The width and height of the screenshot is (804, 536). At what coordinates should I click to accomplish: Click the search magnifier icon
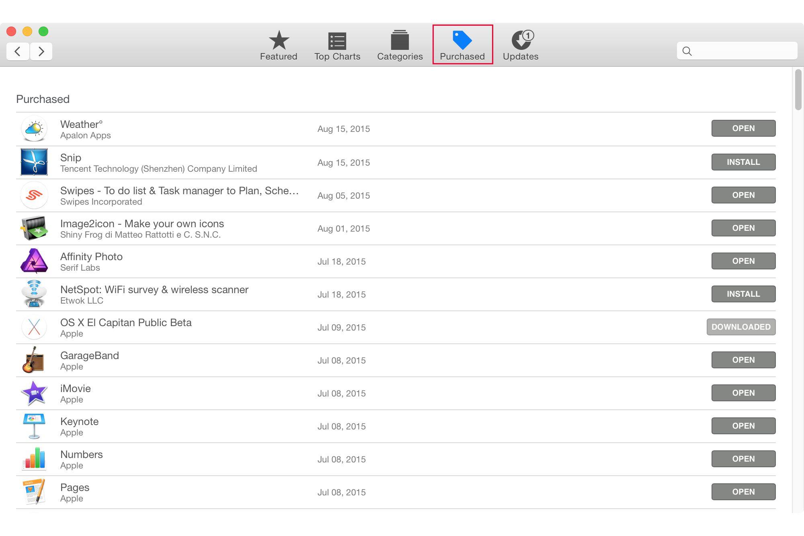coord(687,51)
